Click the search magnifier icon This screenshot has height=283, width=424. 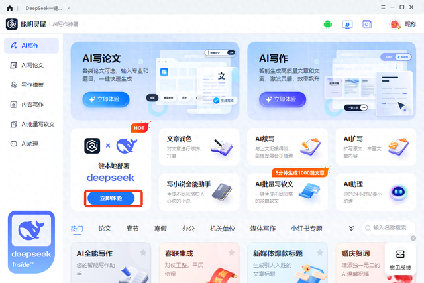[x=368, y=228]
